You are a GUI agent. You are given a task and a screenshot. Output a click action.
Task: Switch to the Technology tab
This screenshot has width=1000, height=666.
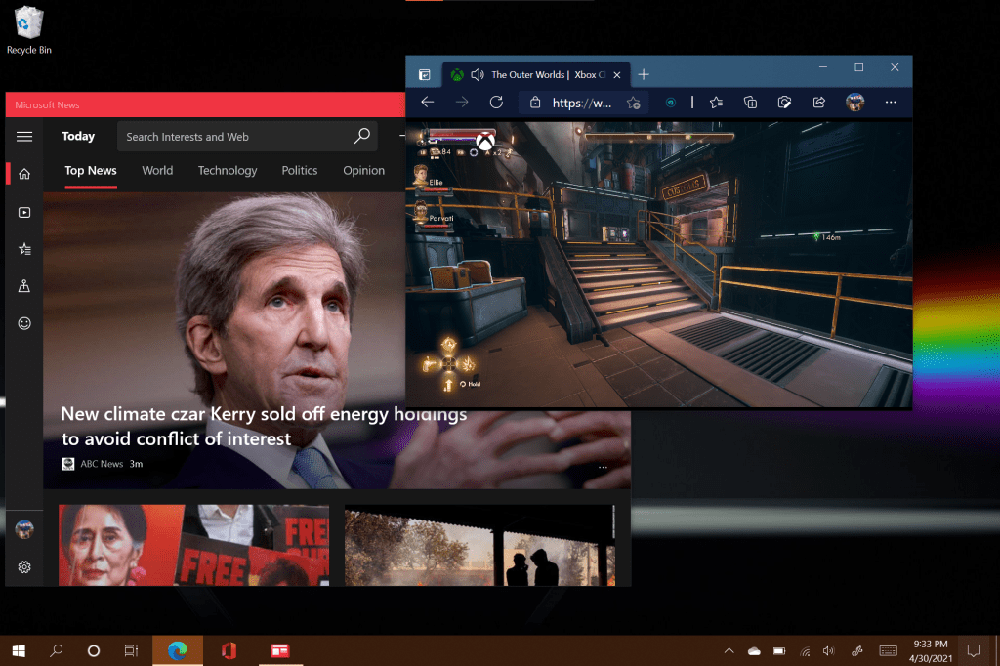[x=228, y=170]
